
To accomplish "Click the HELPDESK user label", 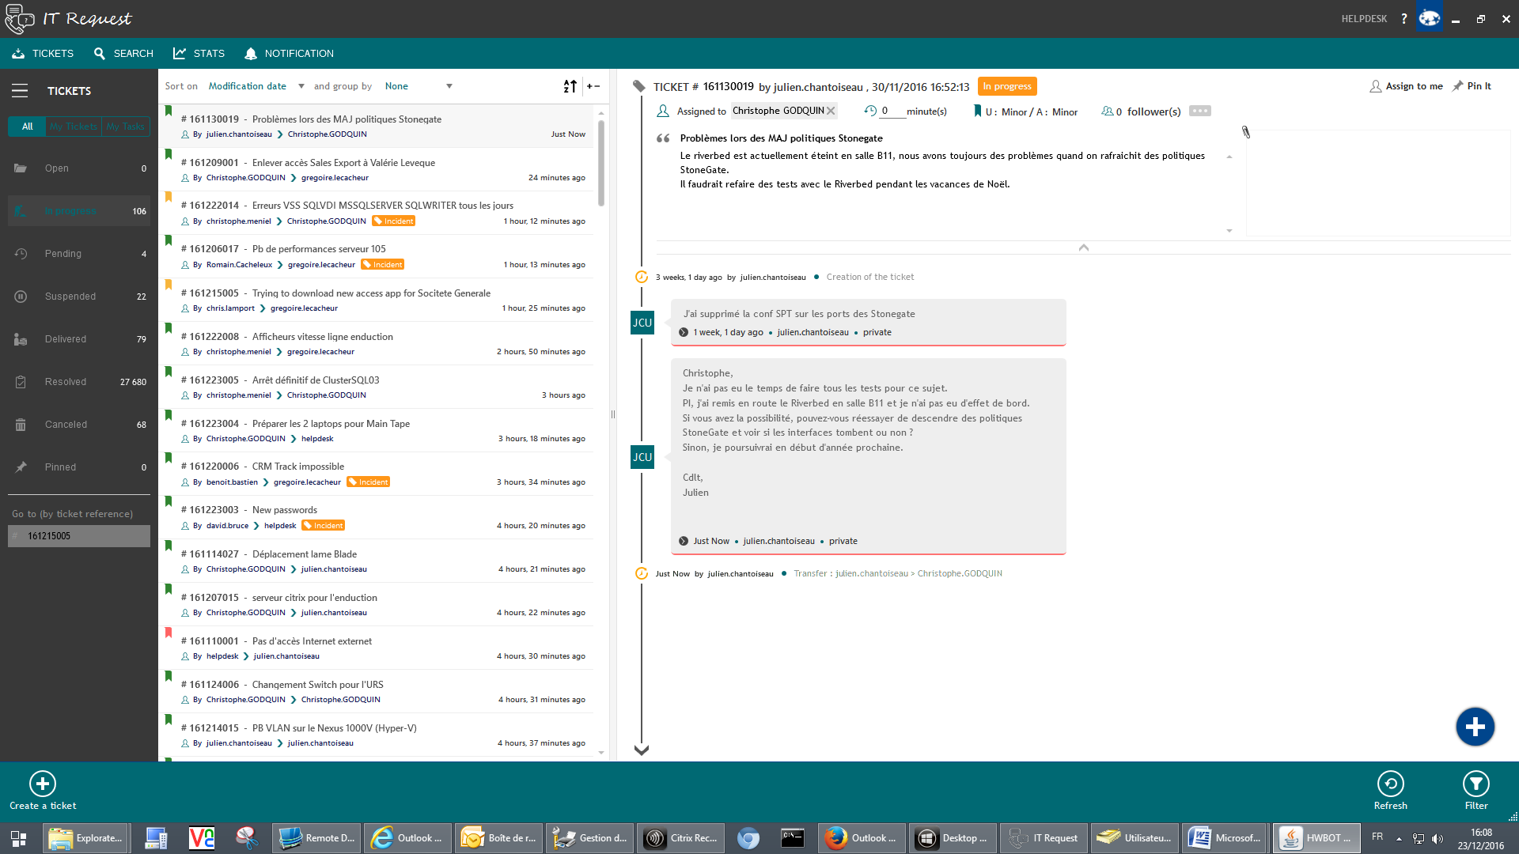I will [1364, 19].
